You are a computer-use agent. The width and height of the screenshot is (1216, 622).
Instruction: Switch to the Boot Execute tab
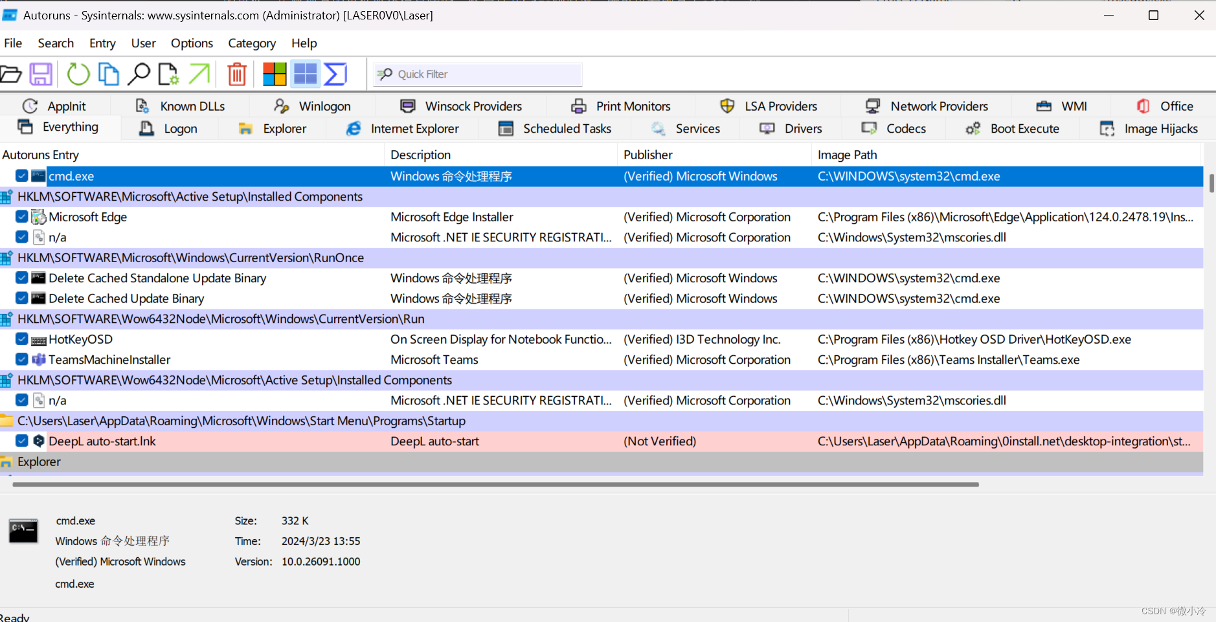[1012, 129]
